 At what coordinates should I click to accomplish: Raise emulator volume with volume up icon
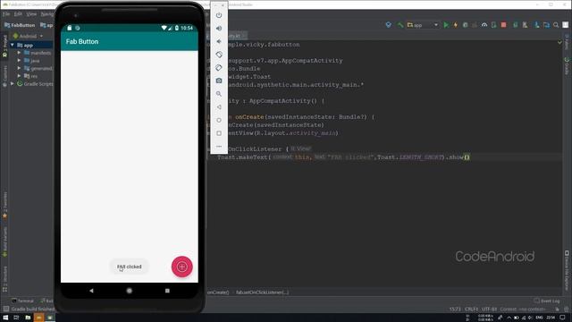point(219,28)
